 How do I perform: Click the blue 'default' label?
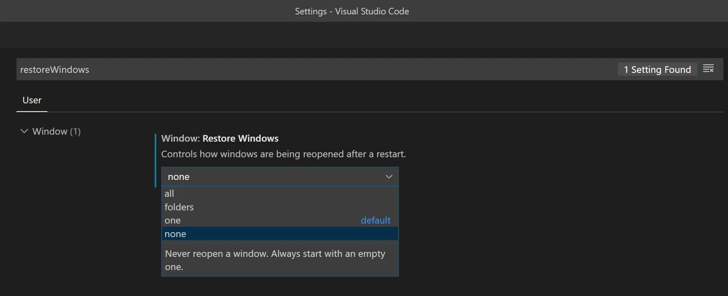click(x=375, y=221)
